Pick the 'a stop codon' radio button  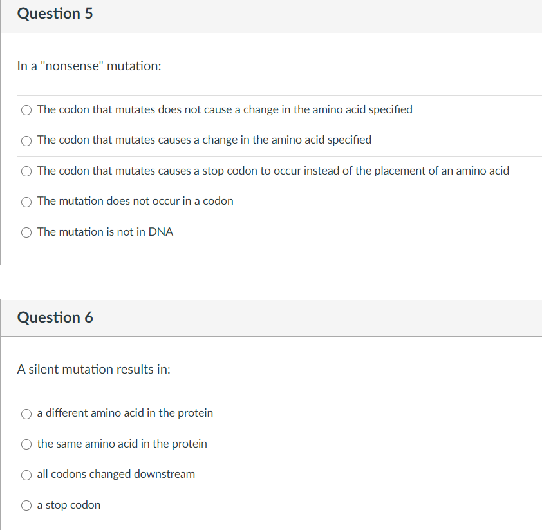click(x=26, y=506)
